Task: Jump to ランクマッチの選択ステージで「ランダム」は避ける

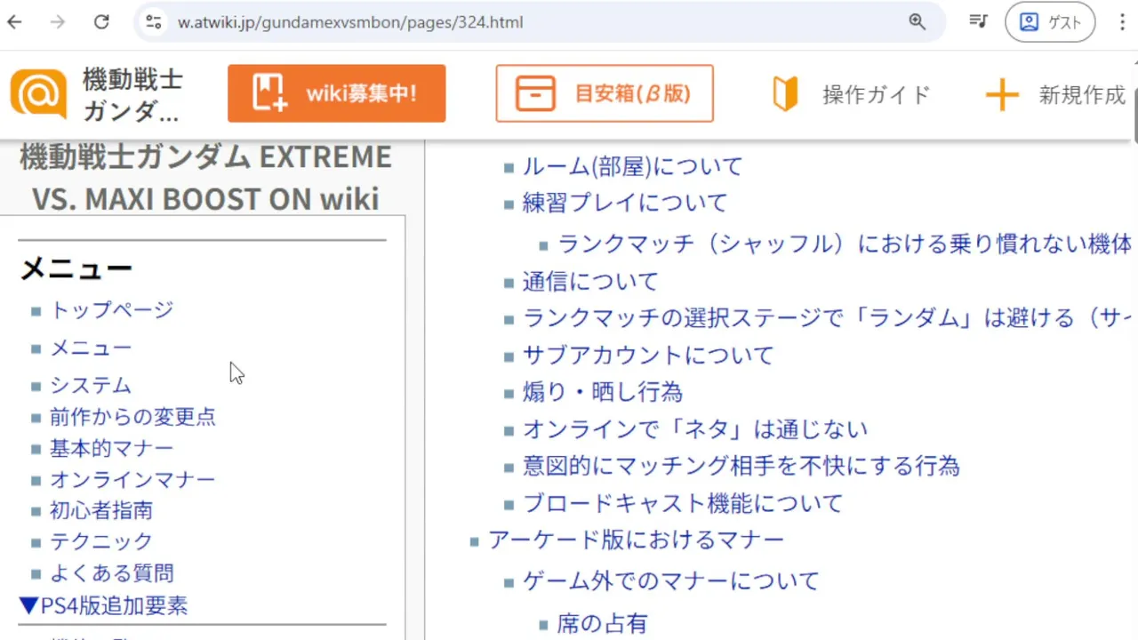Action: 829,318
